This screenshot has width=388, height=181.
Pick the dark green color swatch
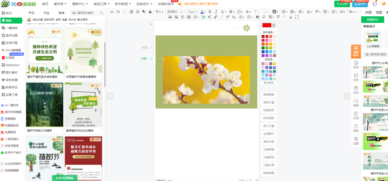coord(263,48)
